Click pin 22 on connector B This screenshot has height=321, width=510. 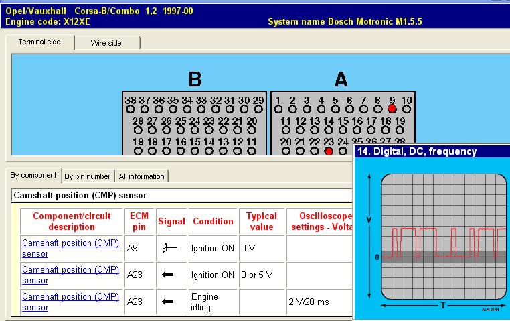point(223,130)
